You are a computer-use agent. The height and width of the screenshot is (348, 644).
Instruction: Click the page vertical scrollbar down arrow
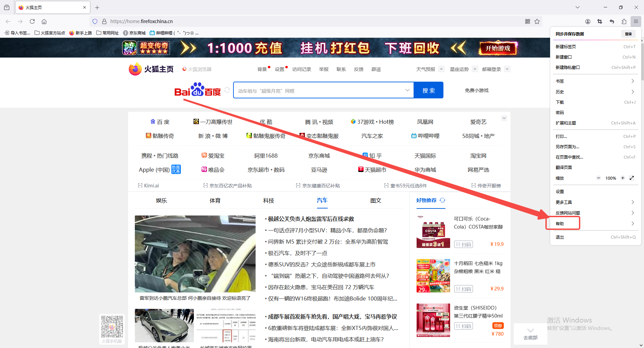641,345
